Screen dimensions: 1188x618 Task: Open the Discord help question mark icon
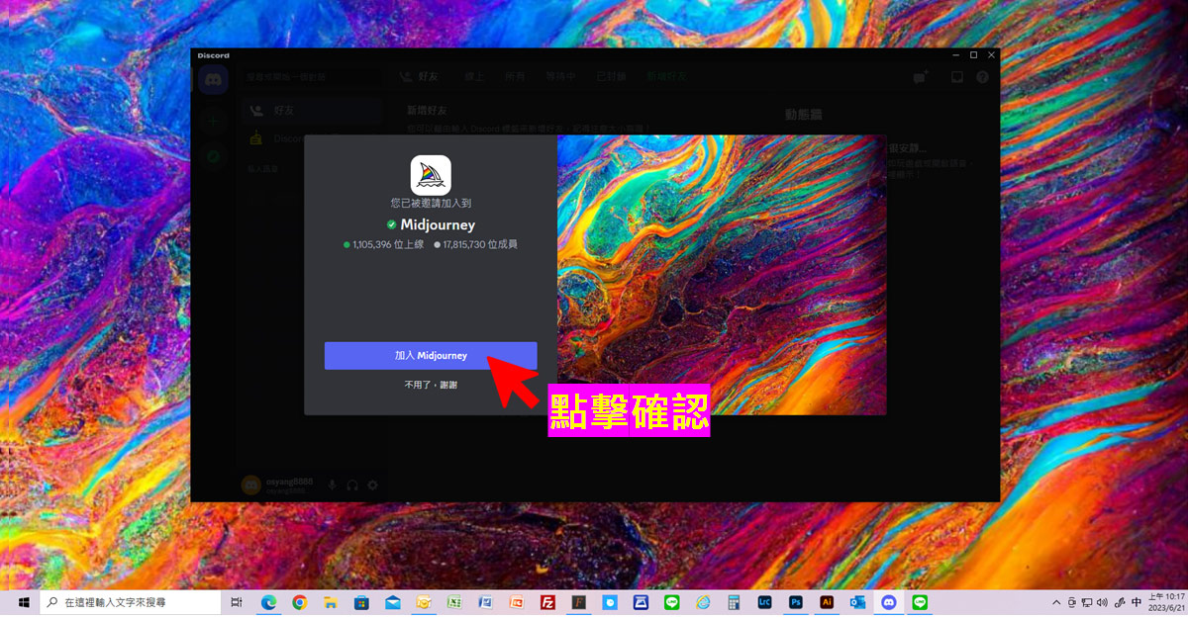[982, 76]
